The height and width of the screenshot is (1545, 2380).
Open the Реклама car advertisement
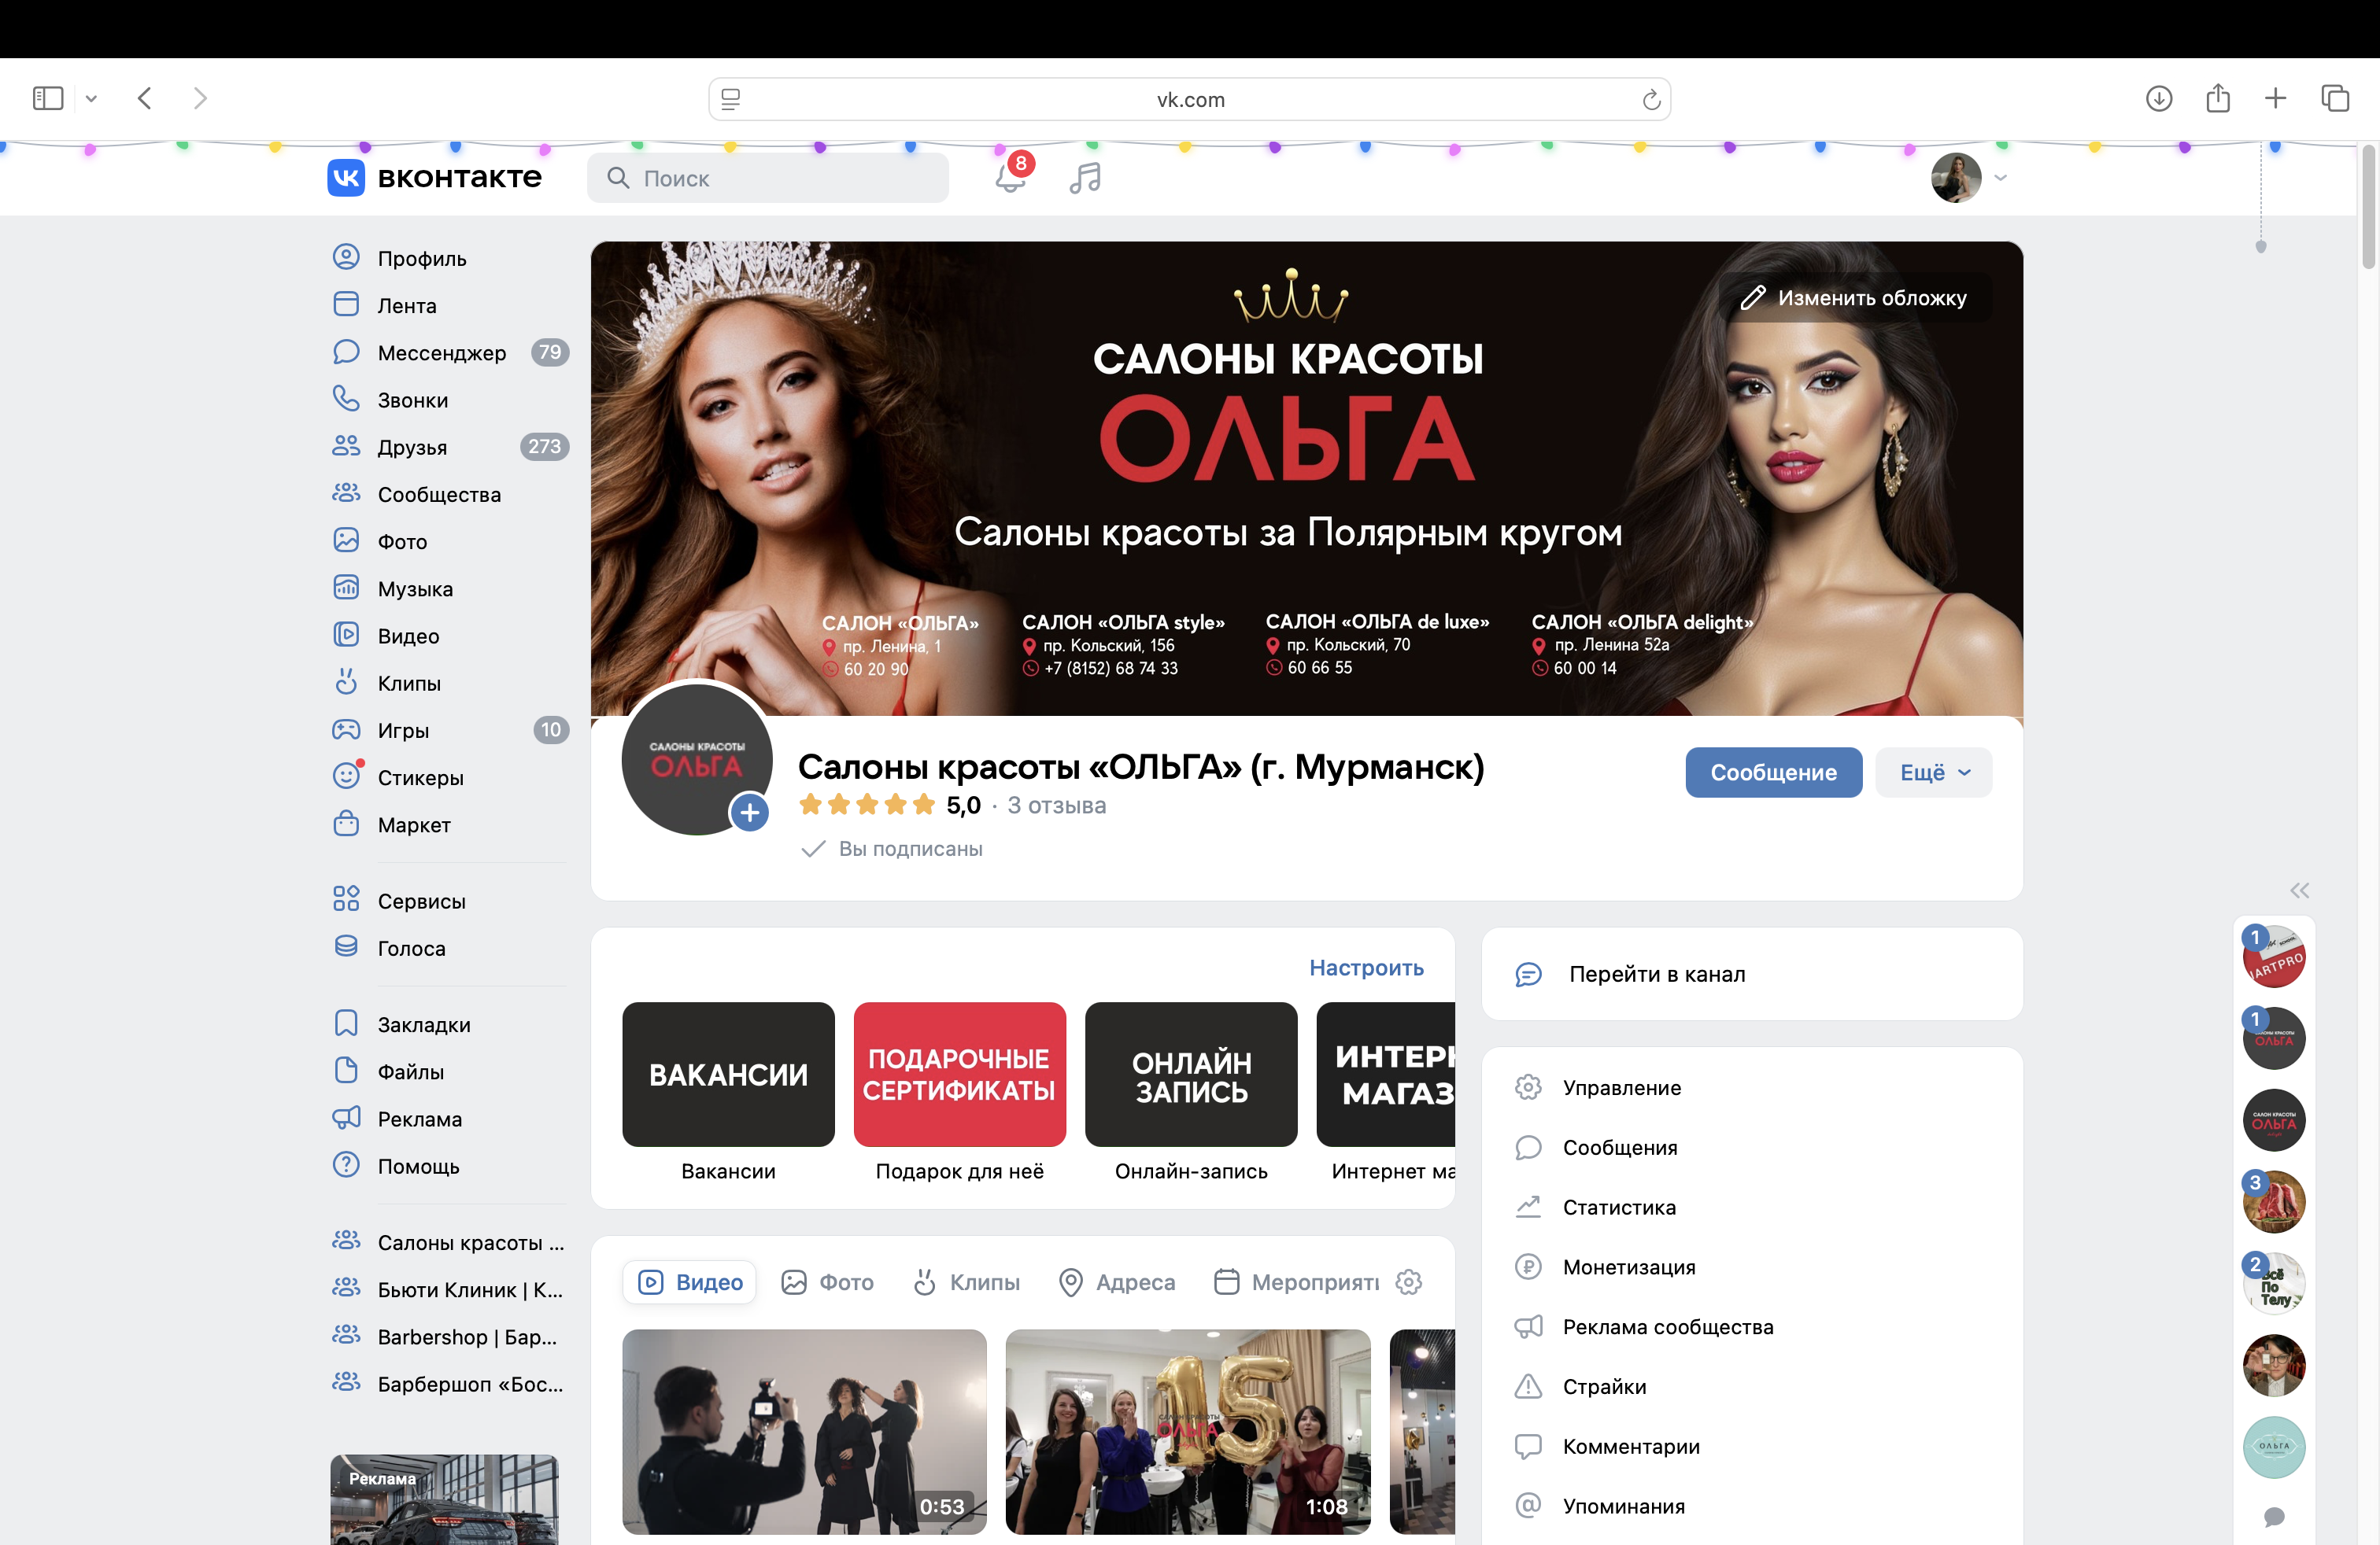[x=444, y=1499]
